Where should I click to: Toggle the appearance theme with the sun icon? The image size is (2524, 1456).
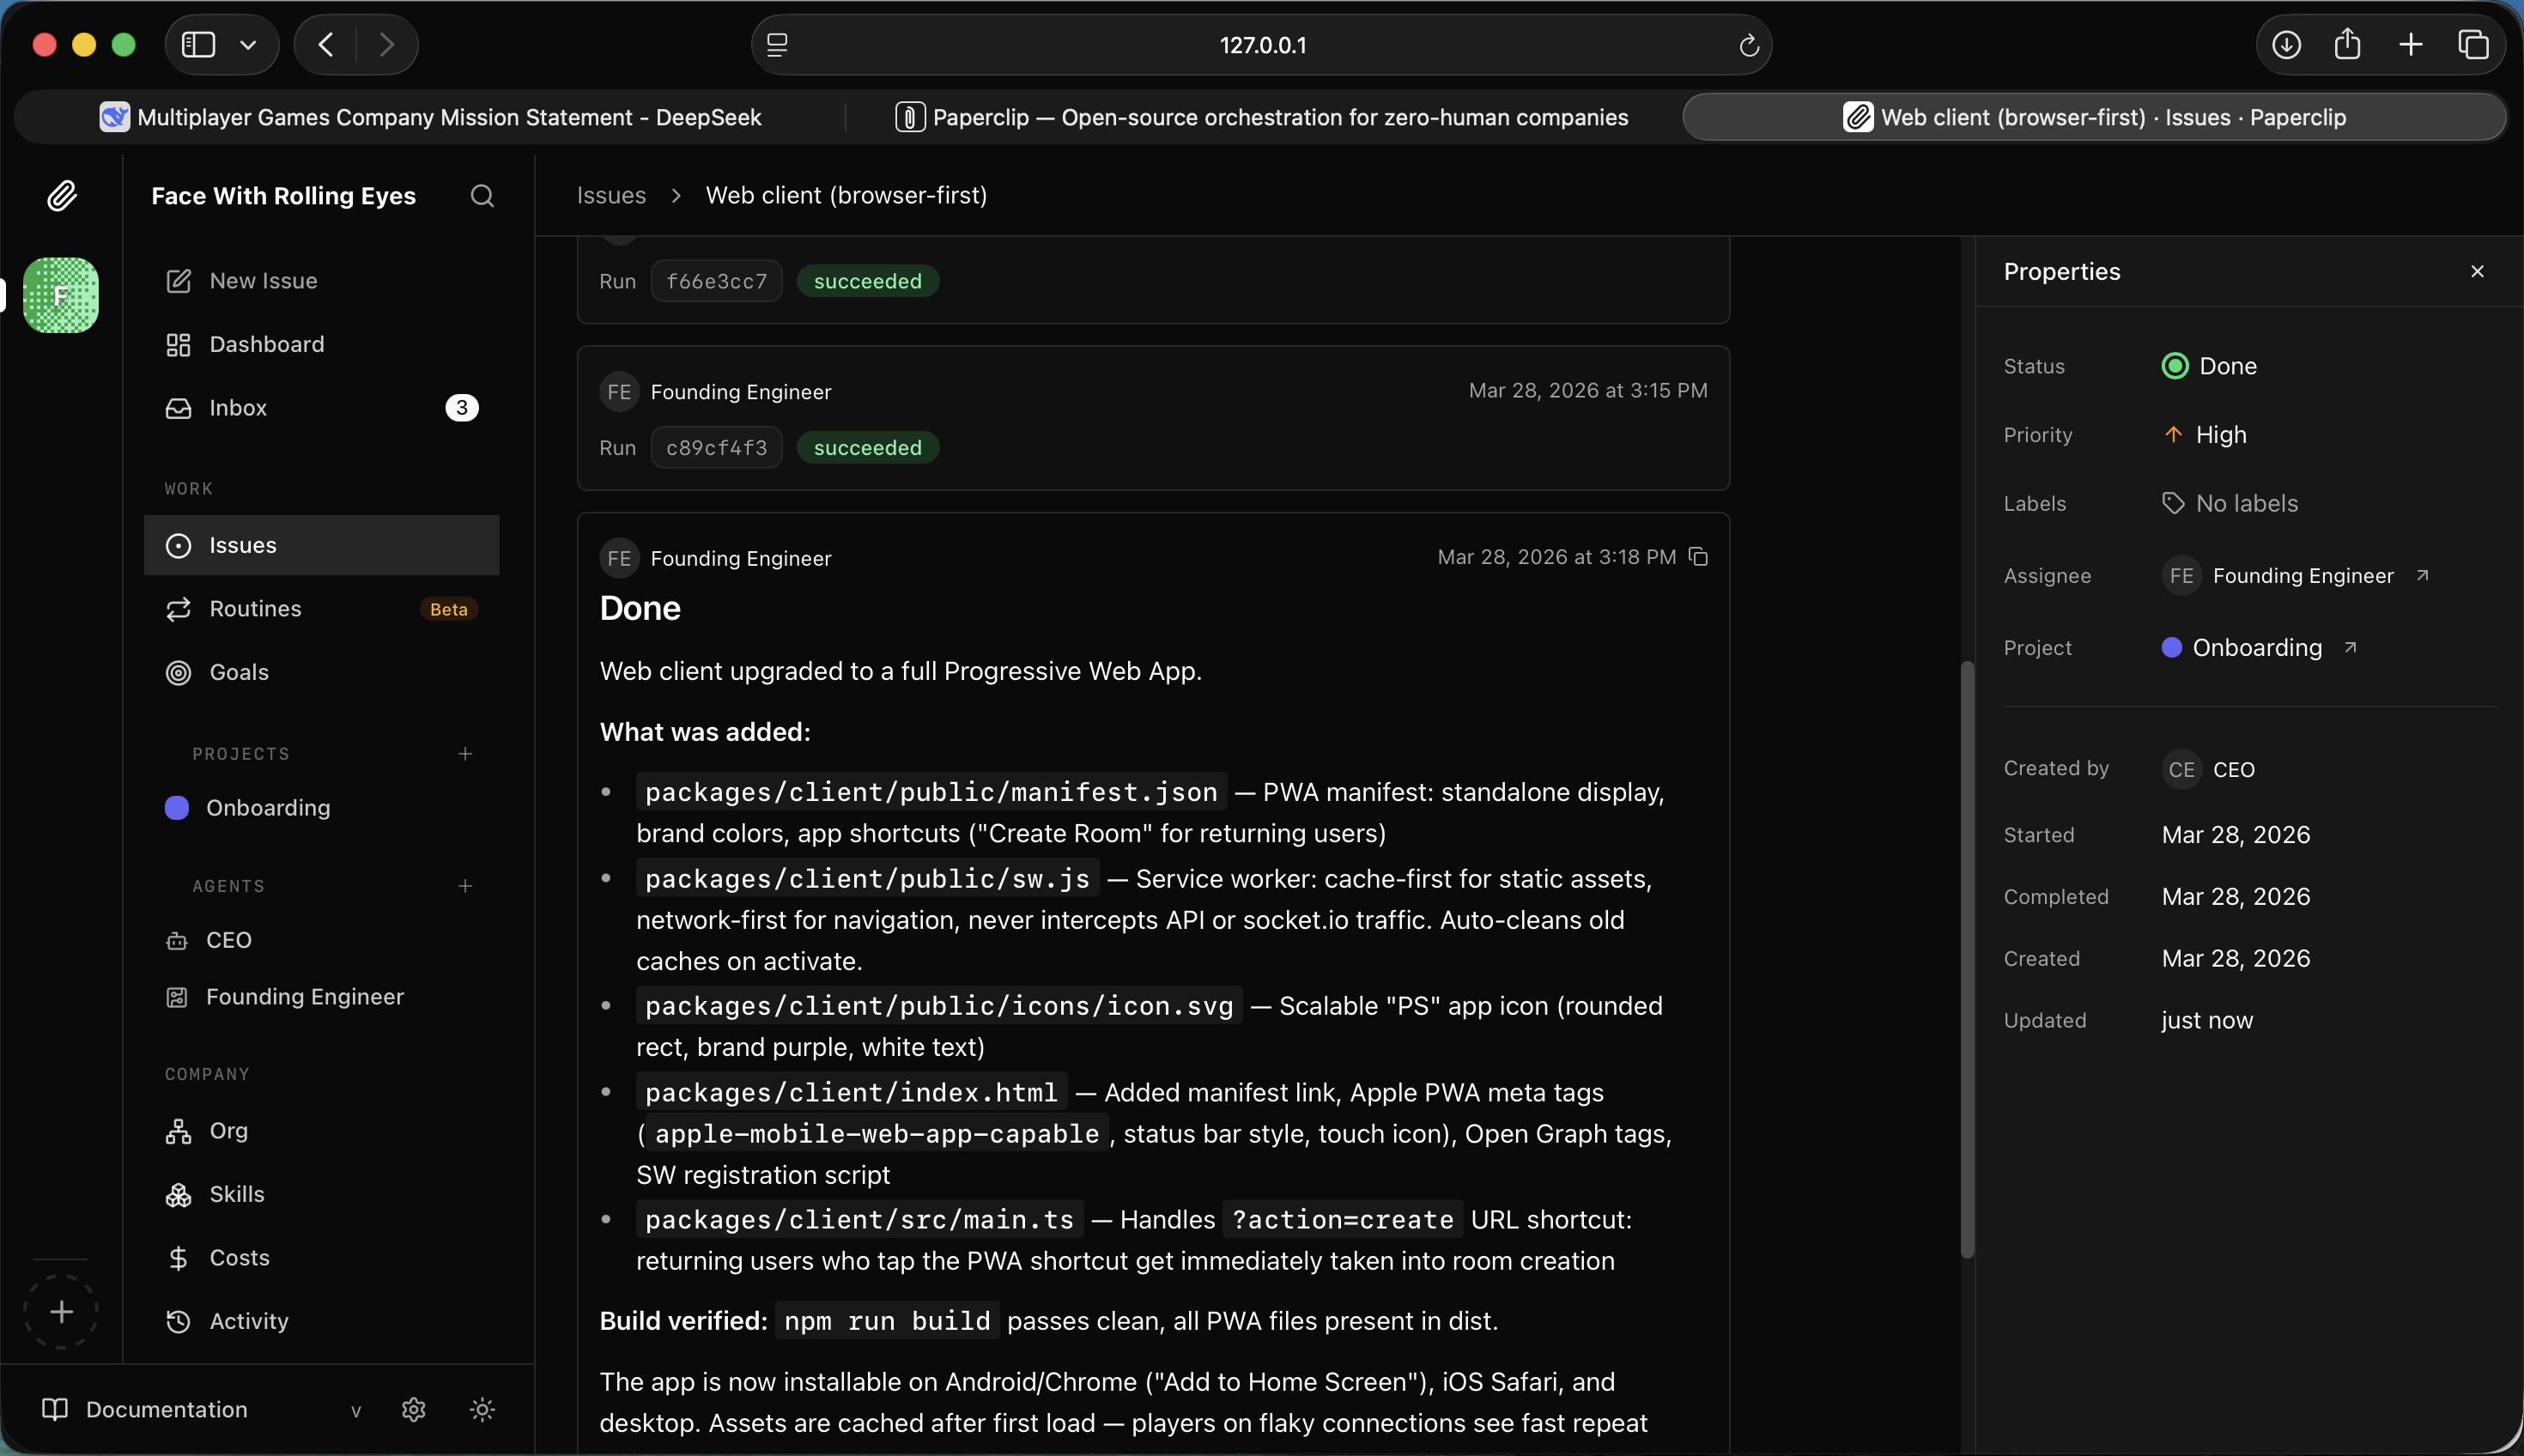click(481, 1410)
